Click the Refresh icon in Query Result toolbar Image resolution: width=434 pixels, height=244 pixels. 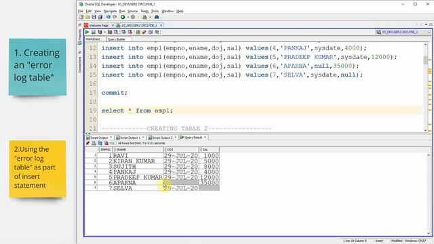100,143
